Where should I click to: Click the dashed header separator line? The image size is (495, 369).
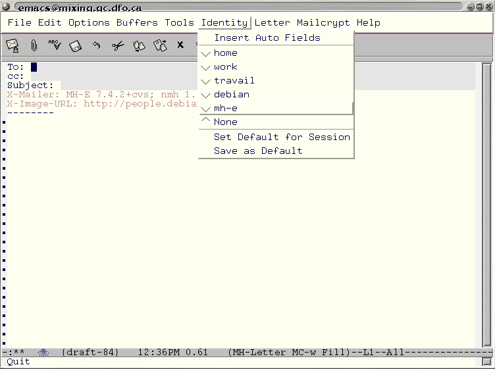[31, 112]
